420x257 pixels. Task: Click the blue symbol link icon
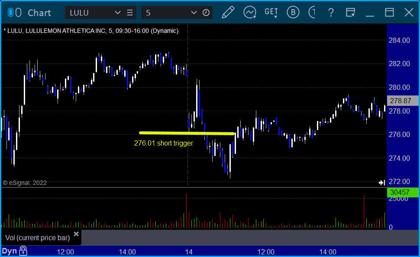(x=10, y=13)
